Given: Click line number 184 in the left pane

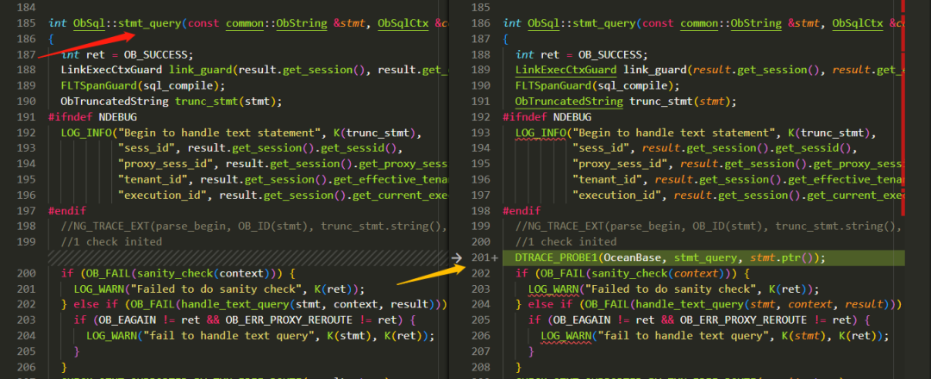Looking at the screenshot, I should click(26, 9).
